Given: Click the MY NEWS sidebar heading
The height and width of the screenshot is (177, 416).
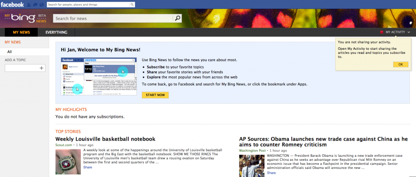Looking at the screenshot, I should pos(13,42).
